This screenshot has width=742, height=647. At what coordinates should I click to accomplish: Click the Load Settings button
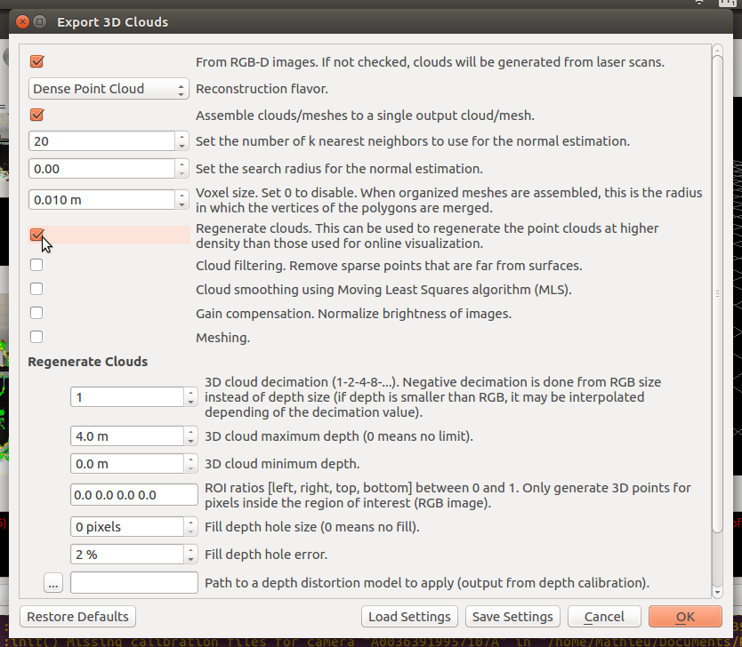[x=410, y=617]
